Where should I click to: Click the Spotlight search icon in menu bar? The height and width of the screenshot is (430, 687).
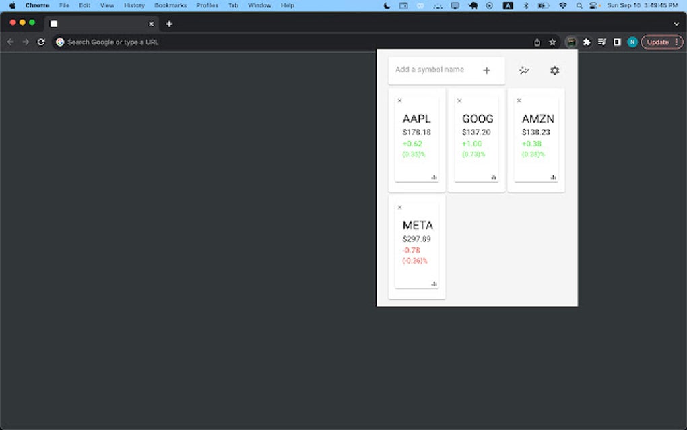pos(579,5)
